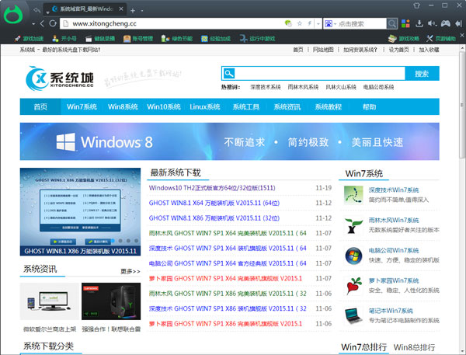Click the GHOST WIN8.1 X86 slideshow image
This screenshot has width=466, height=355.
click(x=80, y=212)
